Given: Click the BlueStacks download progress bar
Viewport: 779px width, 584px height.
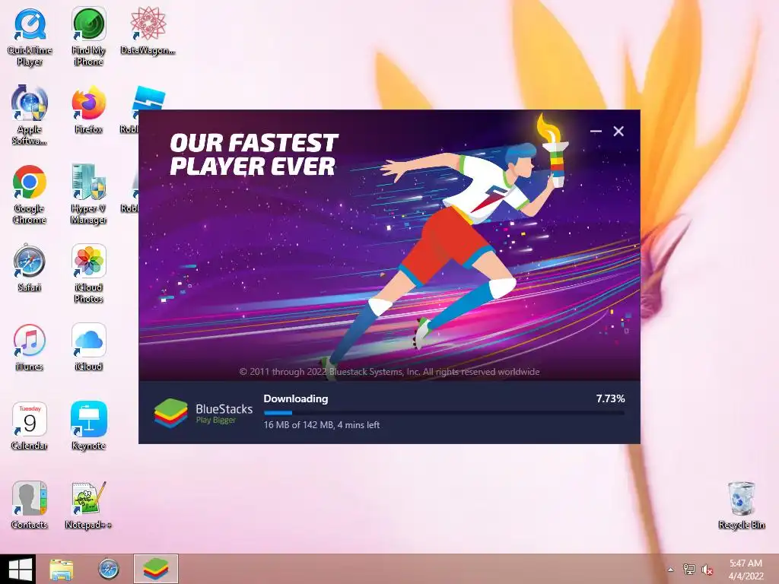Looking at the screenshot, I should point(444,413).
